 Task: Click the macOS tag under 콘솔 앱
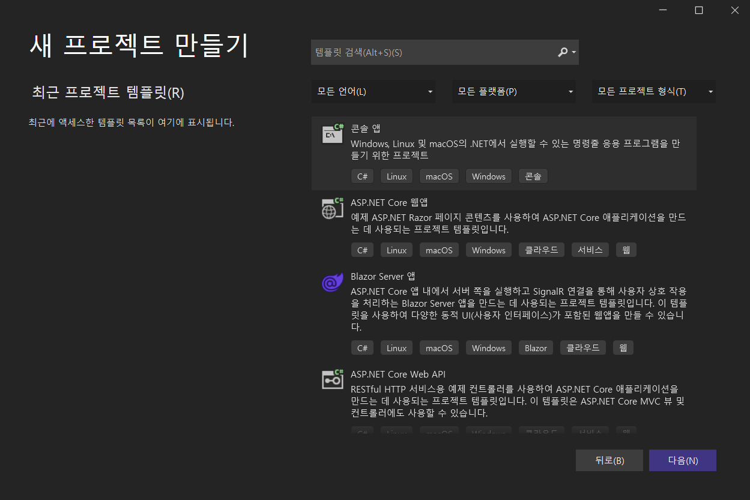click(440, 176)
